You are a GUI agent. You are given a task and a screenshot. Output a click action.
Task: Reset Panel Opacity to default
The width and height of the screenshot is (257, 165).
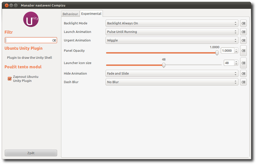click(x=243, y=51)
